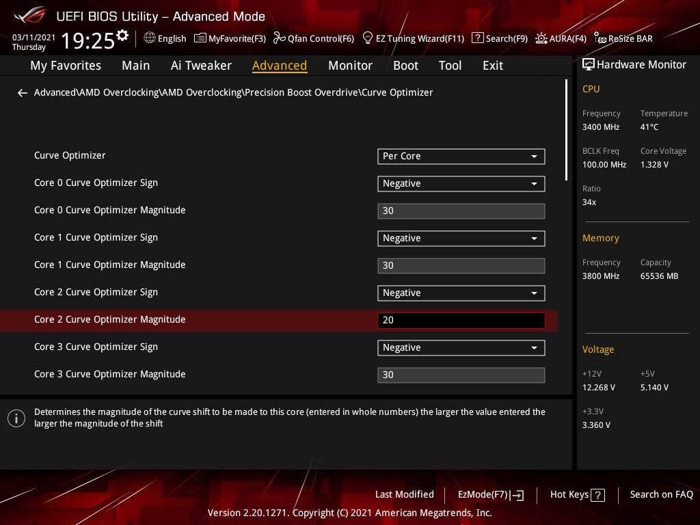700x525 pixels.
Task: Click Core 2 Curve Optimizer Magnitude field
Action: pyautogui.click(x=461, y=320)
